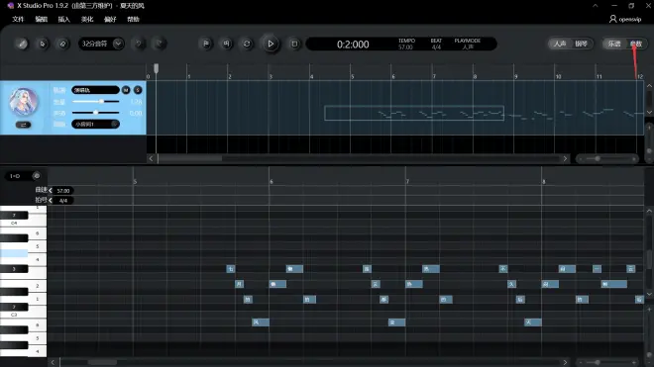Open the 编辑 menu
Image resolution: width=654 pixels, height=367 pixels.
(41, 19)
